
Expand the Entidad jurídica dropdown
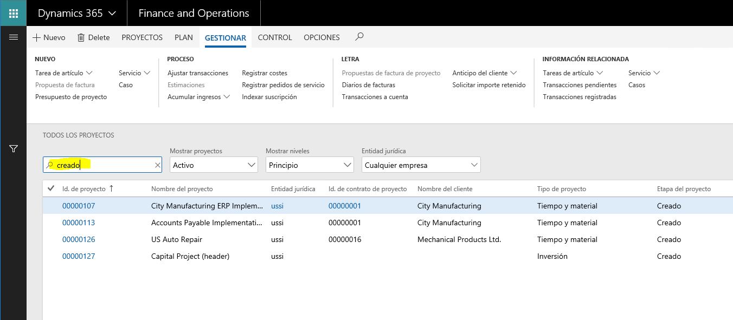(474, 165)
